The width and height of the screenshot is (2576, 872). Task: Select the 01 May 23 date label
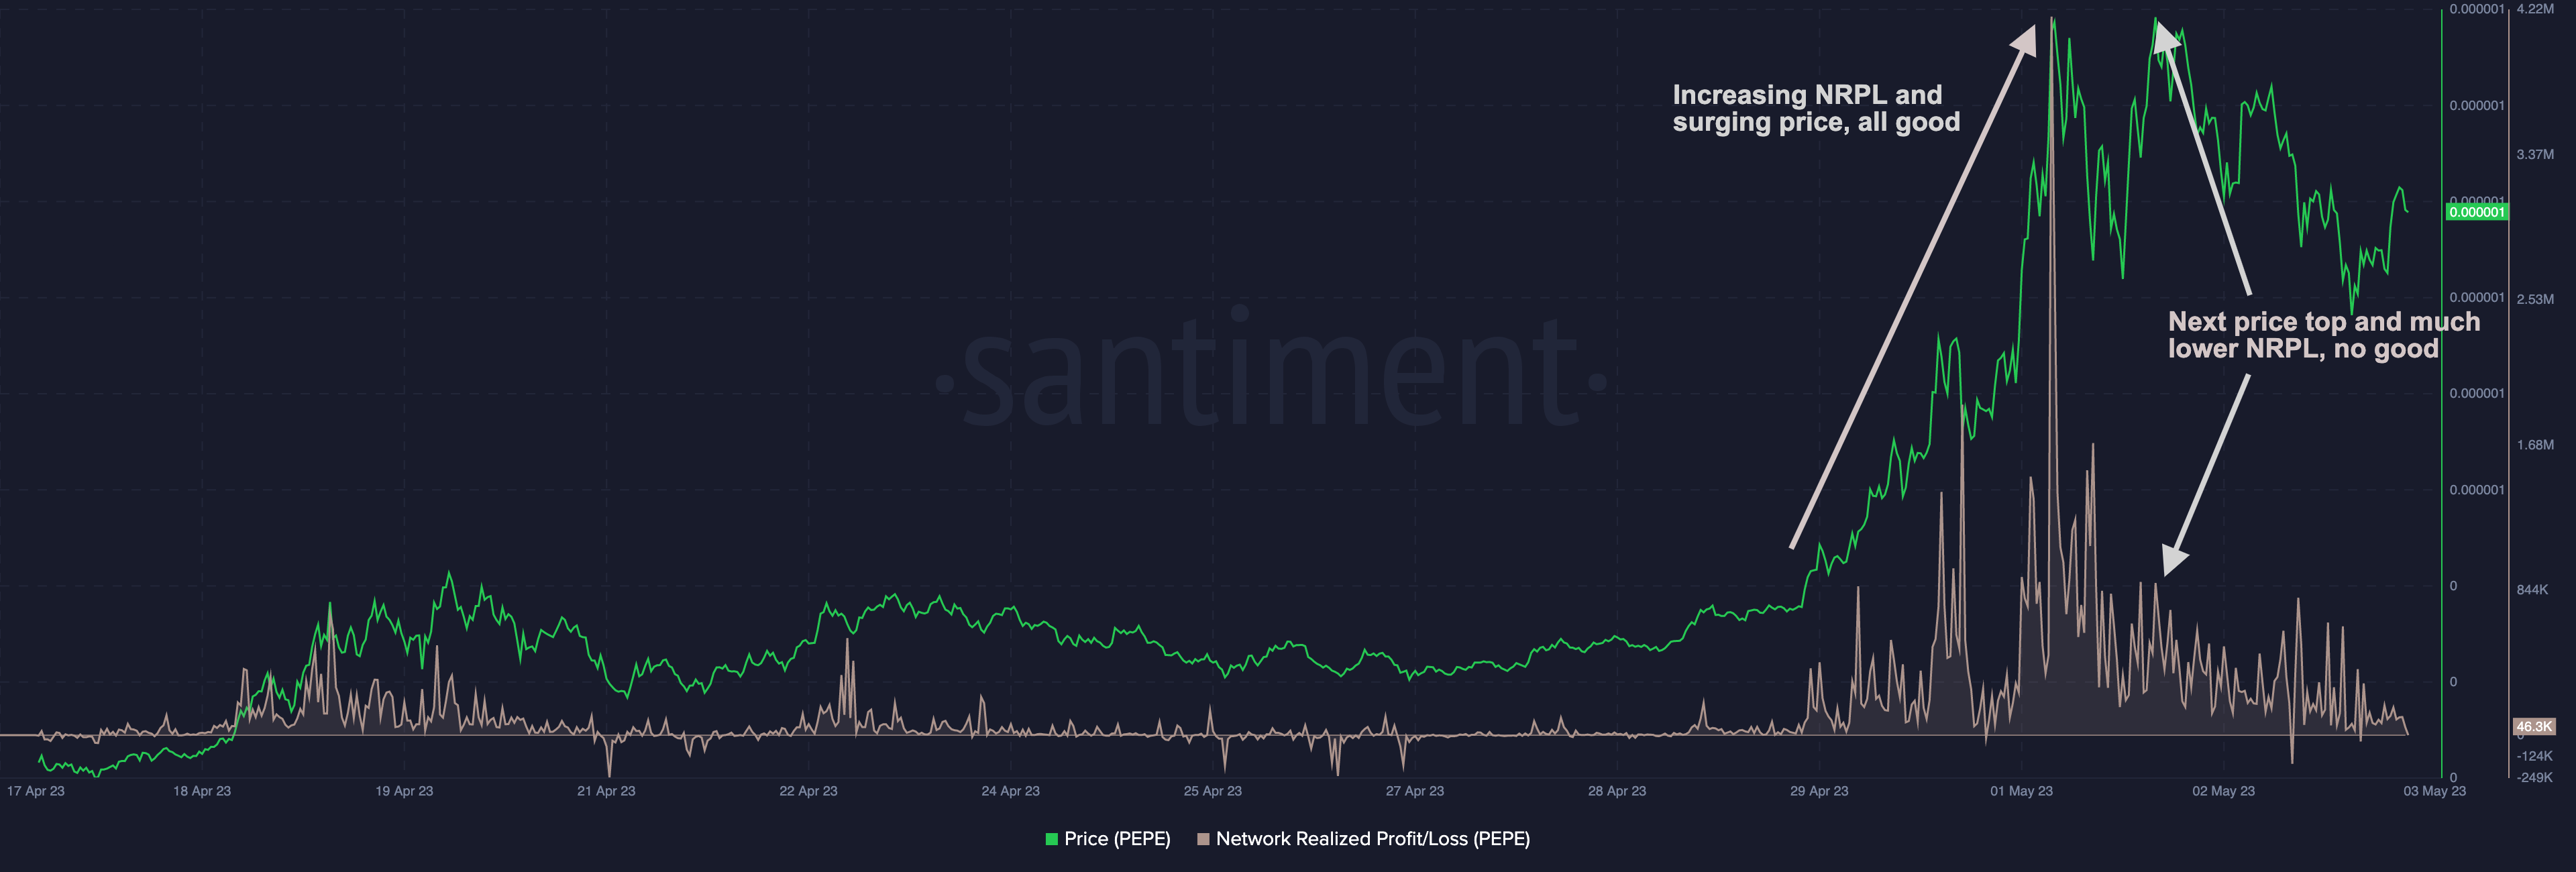pos(2021,791)
